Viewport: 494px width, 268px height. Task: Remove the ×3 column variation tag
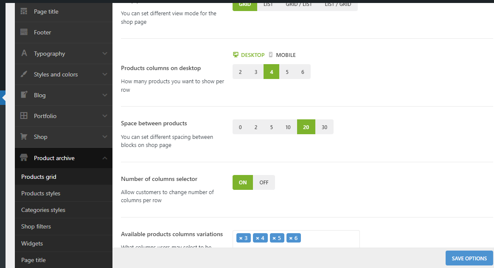click(241, 238)
